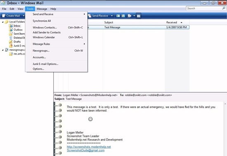227x156 pixels.
Task: Click the '1/4/2007 9:58 PM' received date
Action: click(176, 27)
